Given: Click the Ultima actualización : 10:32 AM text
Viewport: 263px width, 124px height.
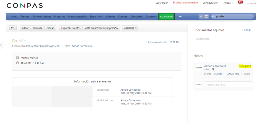Looking at the screenshot, I should pyautogui.click(x=163, y=42).
